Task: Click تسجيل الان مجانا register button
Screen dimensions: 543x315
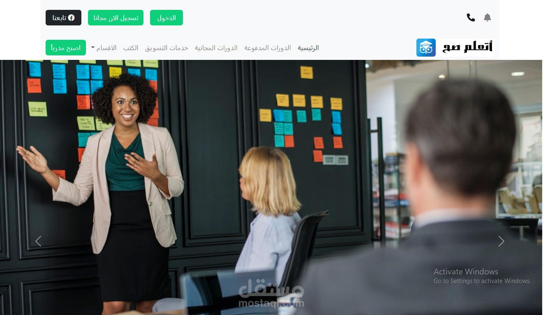Action: pos(116,18)
